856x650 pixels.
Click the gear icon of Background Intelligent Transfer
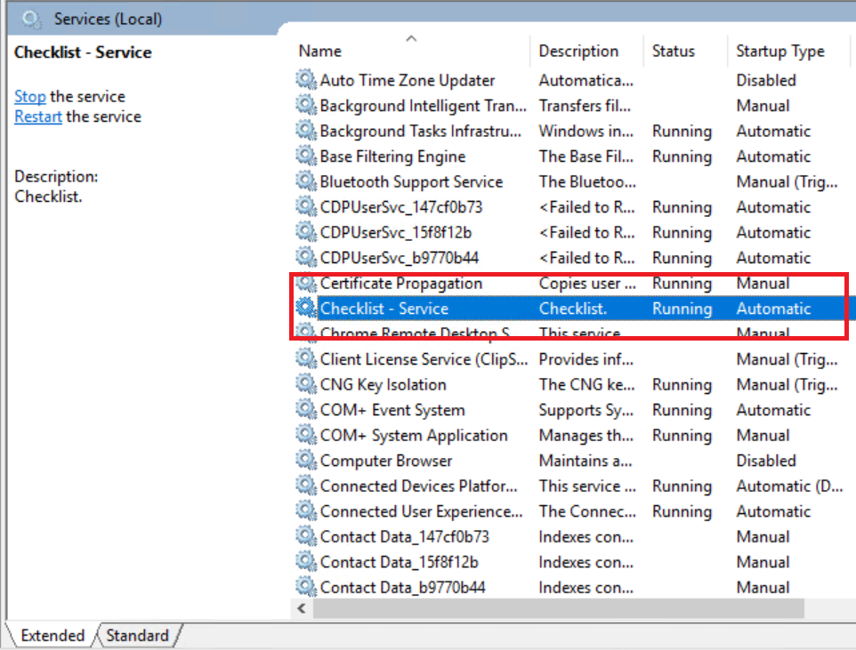pyautogui.click(x=306, y=105)
